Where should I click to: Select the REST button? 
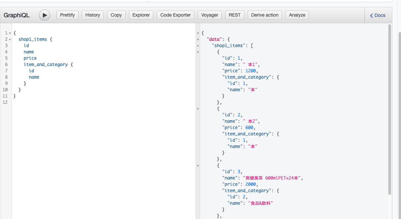pyautogui.click(x=234, y=15)
